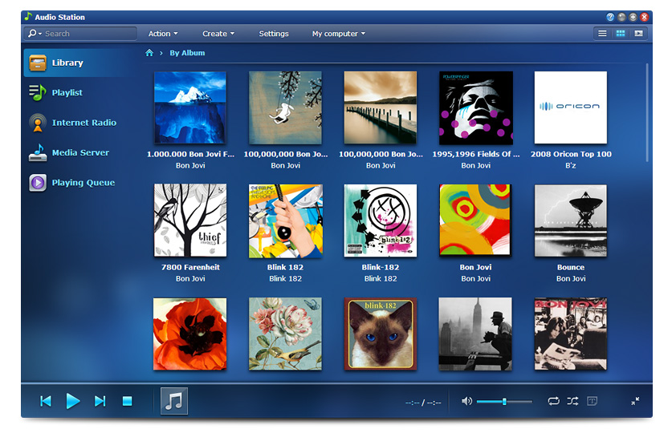Adjust the volume slider
The height and width of the screenshot is (433, 672).
[504, 402]
